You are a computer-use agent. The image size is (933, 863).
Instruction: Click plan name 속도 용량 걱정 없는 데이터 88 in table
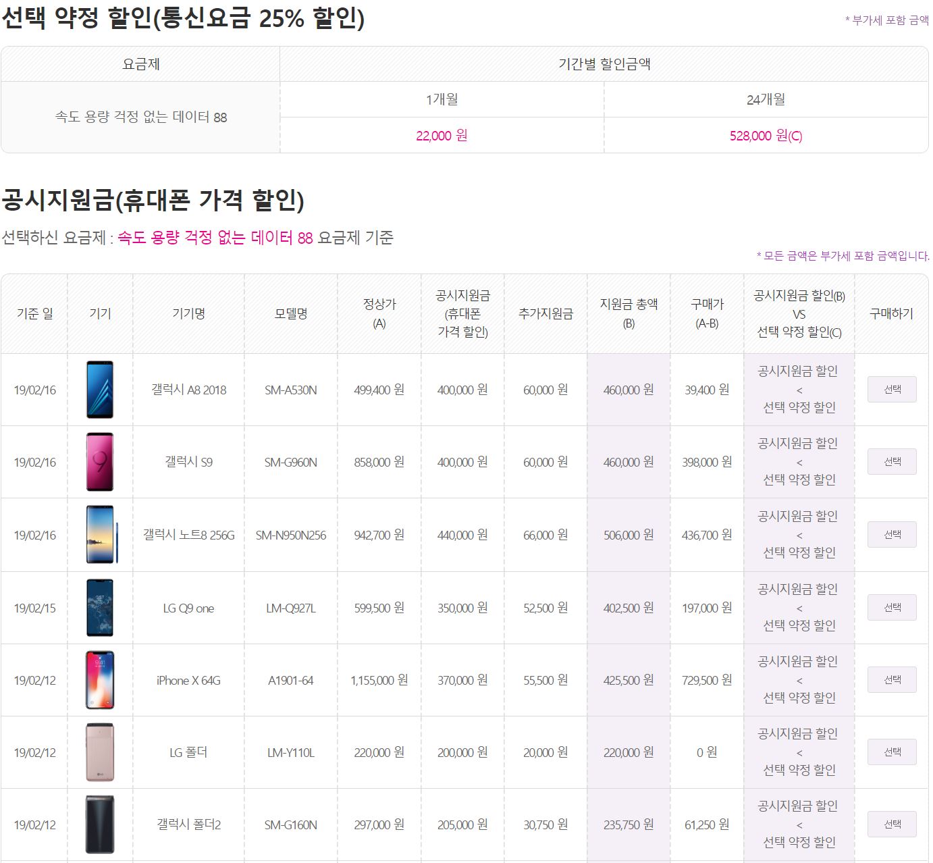141,117
